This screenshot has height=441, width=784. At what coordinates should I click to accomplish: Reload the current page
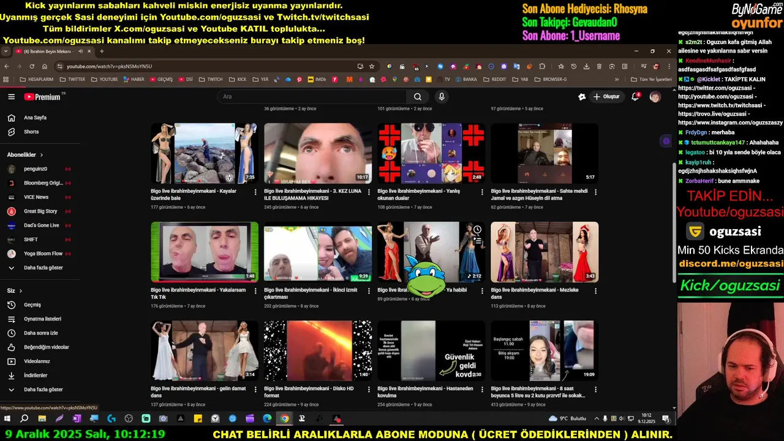32,66
